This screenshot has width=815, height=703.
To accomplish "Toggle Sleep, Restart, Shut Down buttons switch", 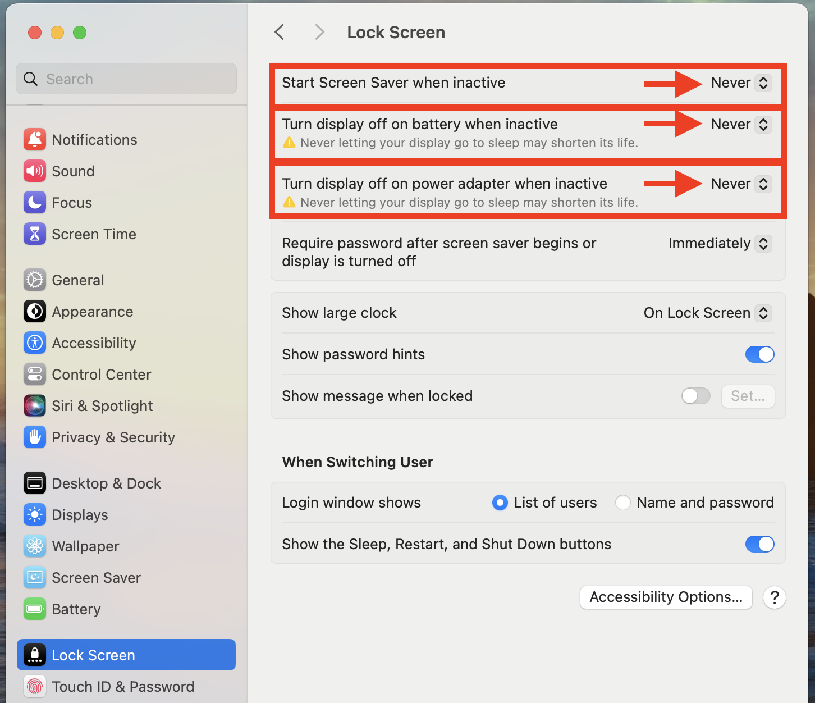I will click(x=759, y=544).
